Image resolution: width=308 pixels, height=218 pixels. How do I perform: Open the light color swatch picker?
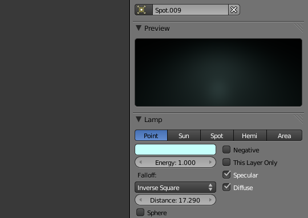point(175,150)
